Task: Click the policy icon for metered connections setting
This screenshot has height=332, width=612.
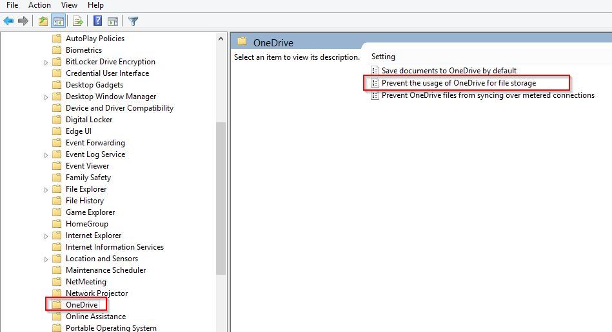Action: click(x=375, y=95)
